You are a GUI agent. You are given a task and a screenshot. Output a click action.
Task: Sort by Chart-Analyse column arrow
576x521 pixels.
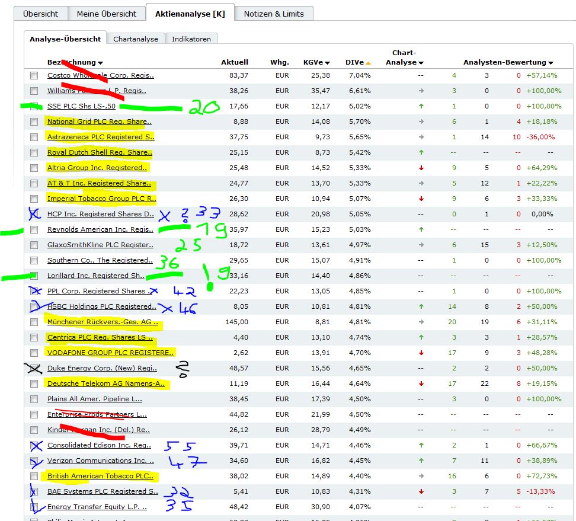421,63
